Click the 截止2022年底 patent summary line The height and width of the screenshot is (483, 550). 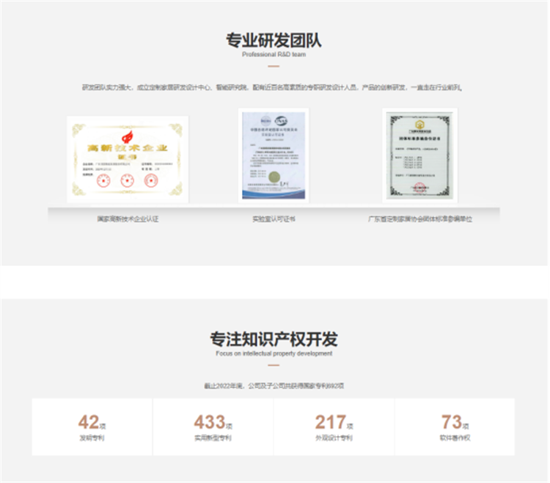tap(274, 386)
